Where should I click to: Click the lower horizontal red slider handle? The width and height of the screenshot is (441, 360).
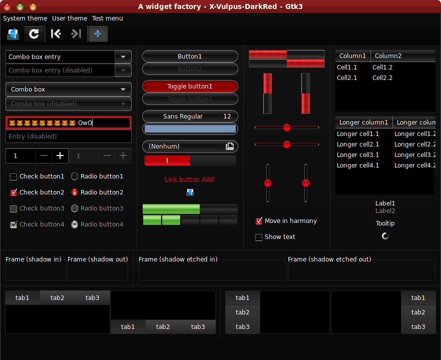tap(287, 144)
